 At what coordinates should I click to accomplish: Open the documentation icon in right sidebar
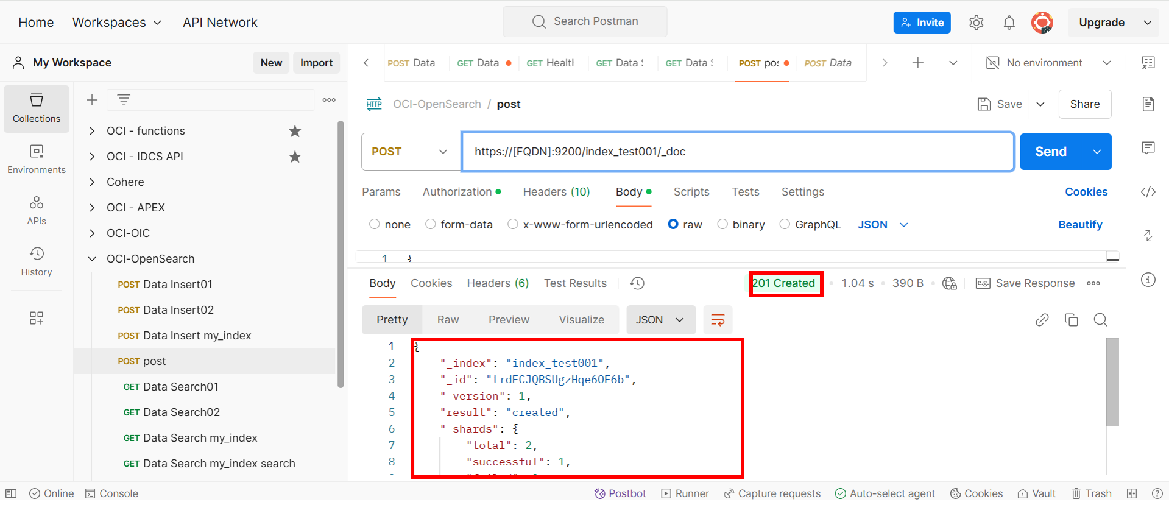click(x=1148, y=104)
